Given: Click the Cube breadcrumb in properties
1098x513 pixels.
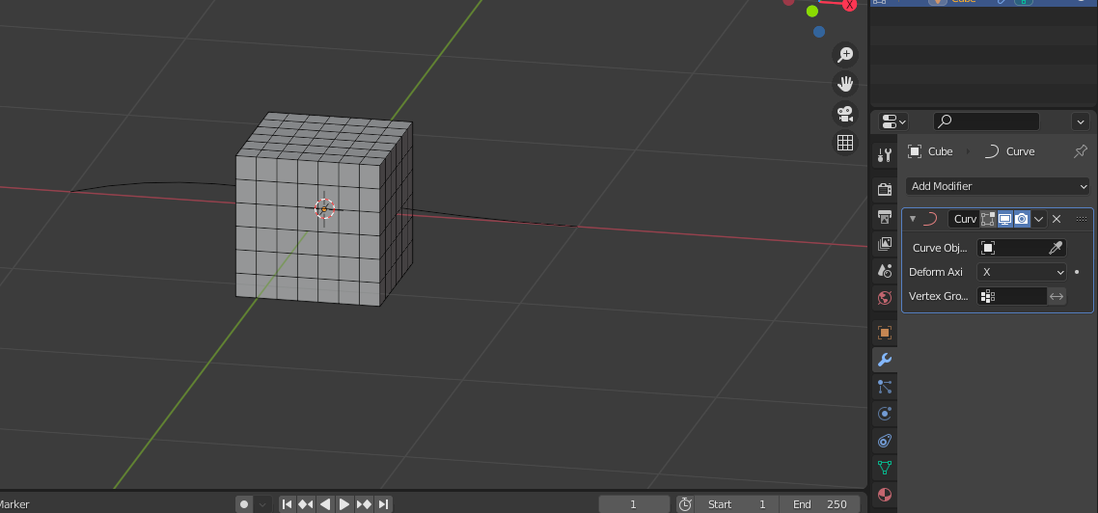Looking at the screenshot, I should pyautogui.click(x=930, y=151).
